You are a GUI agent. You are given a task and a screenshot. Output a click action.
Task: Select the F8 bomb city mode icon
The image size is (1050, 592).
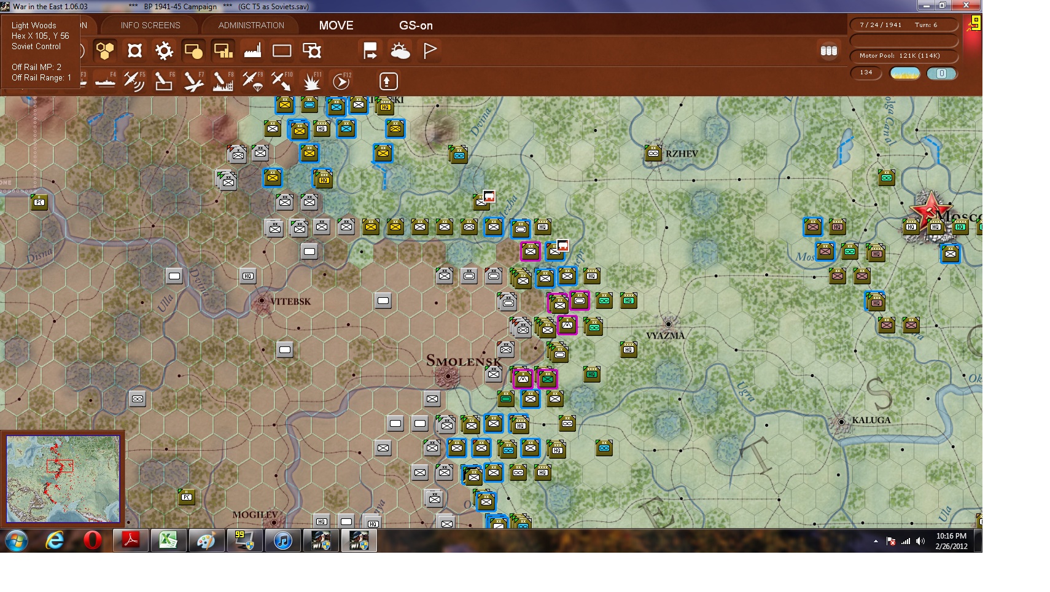pyautogui.click(x=223, y=81)
